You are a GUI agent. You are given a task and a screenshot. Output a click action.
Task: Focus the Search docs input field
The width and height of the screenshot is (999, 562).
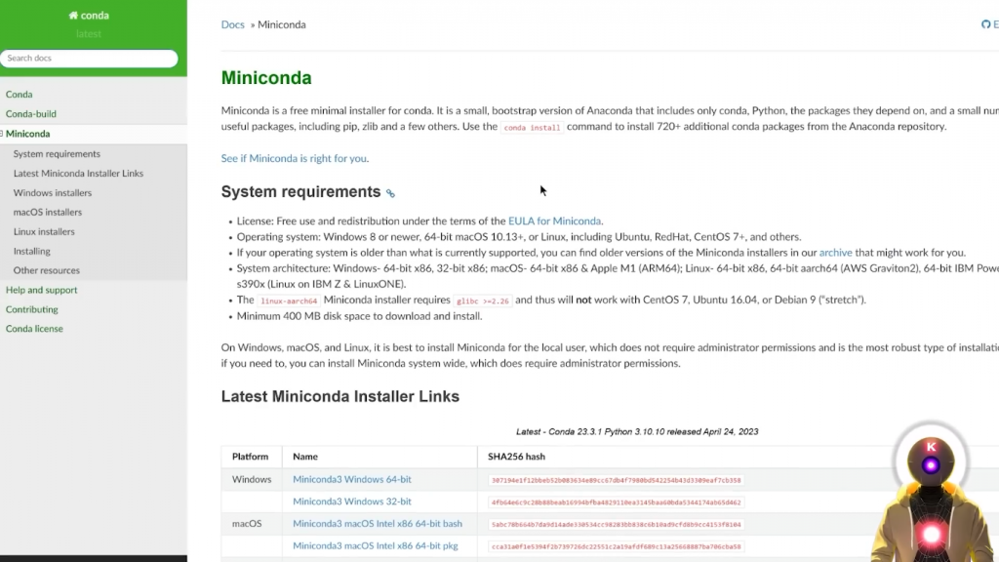(x=89, y=58)
